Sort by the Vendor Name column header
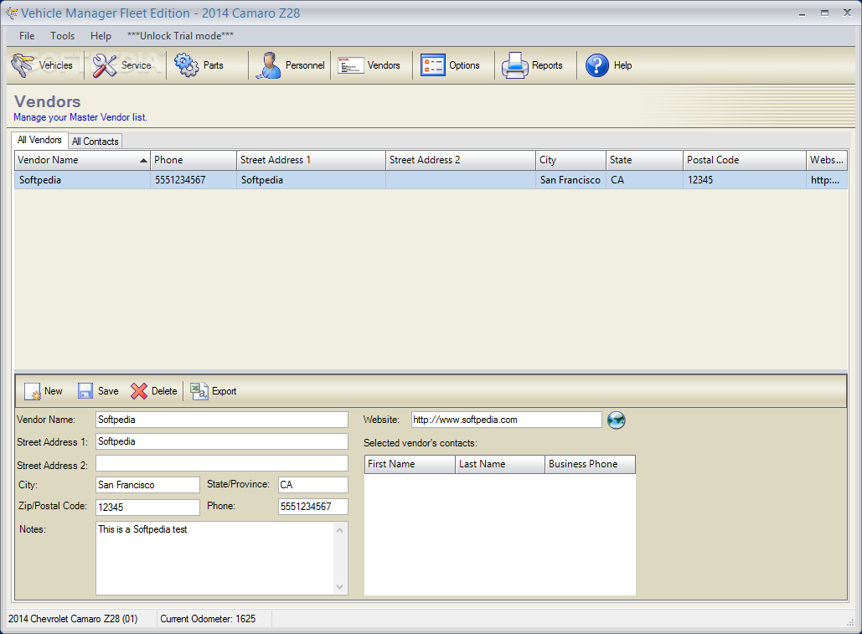 [82, 160]
